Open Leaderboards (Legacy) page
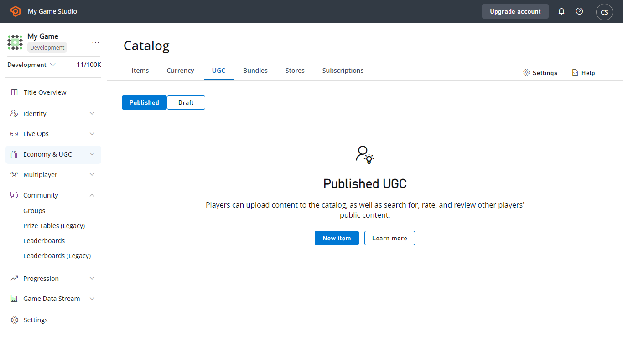This screenshot has height=351, width=623. coord(57,256)
